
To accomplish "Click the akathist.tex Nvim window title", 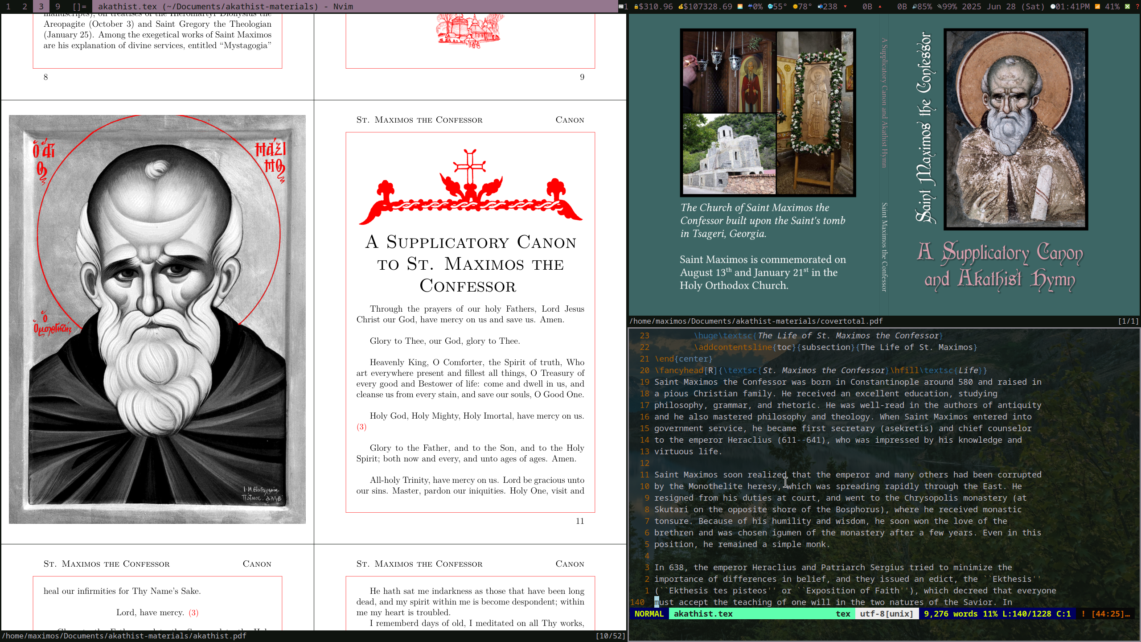I will pyautogui.click(x=226, y=6).
